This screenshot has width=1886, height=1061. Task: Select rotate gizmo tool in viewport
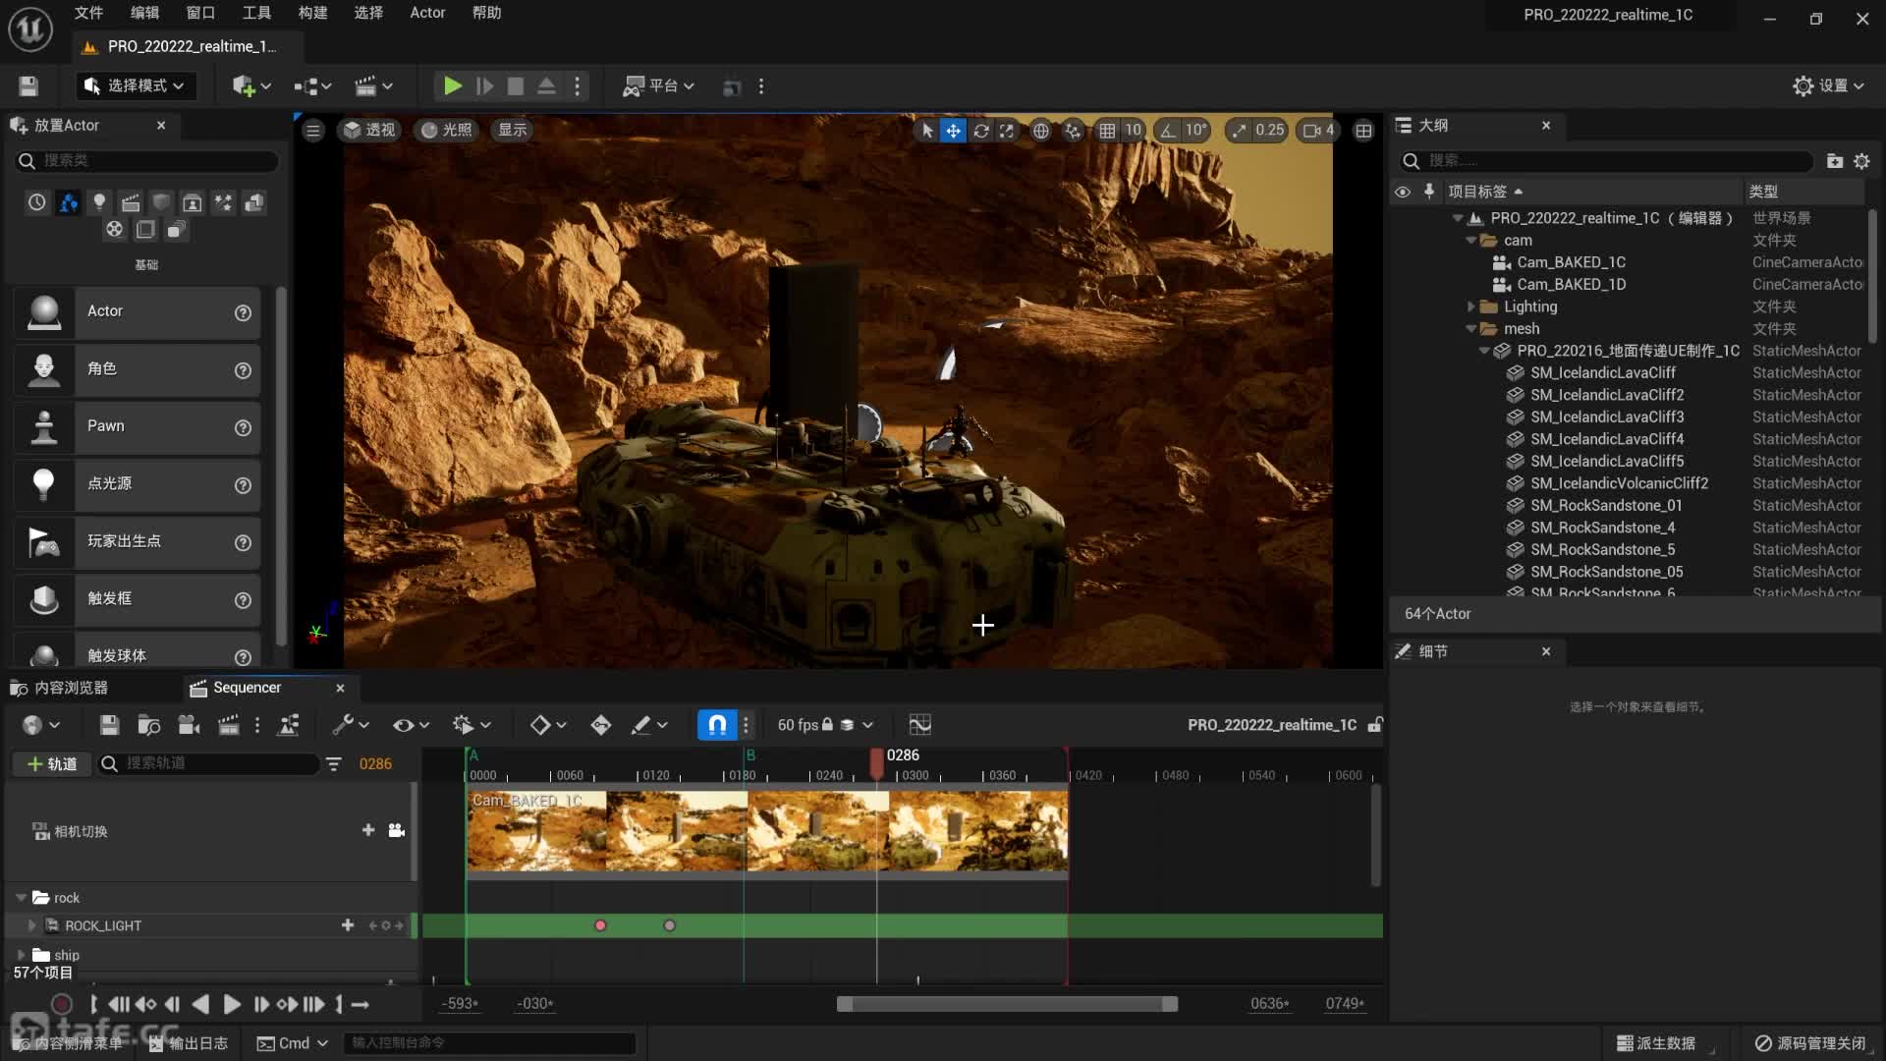[980, 130]
